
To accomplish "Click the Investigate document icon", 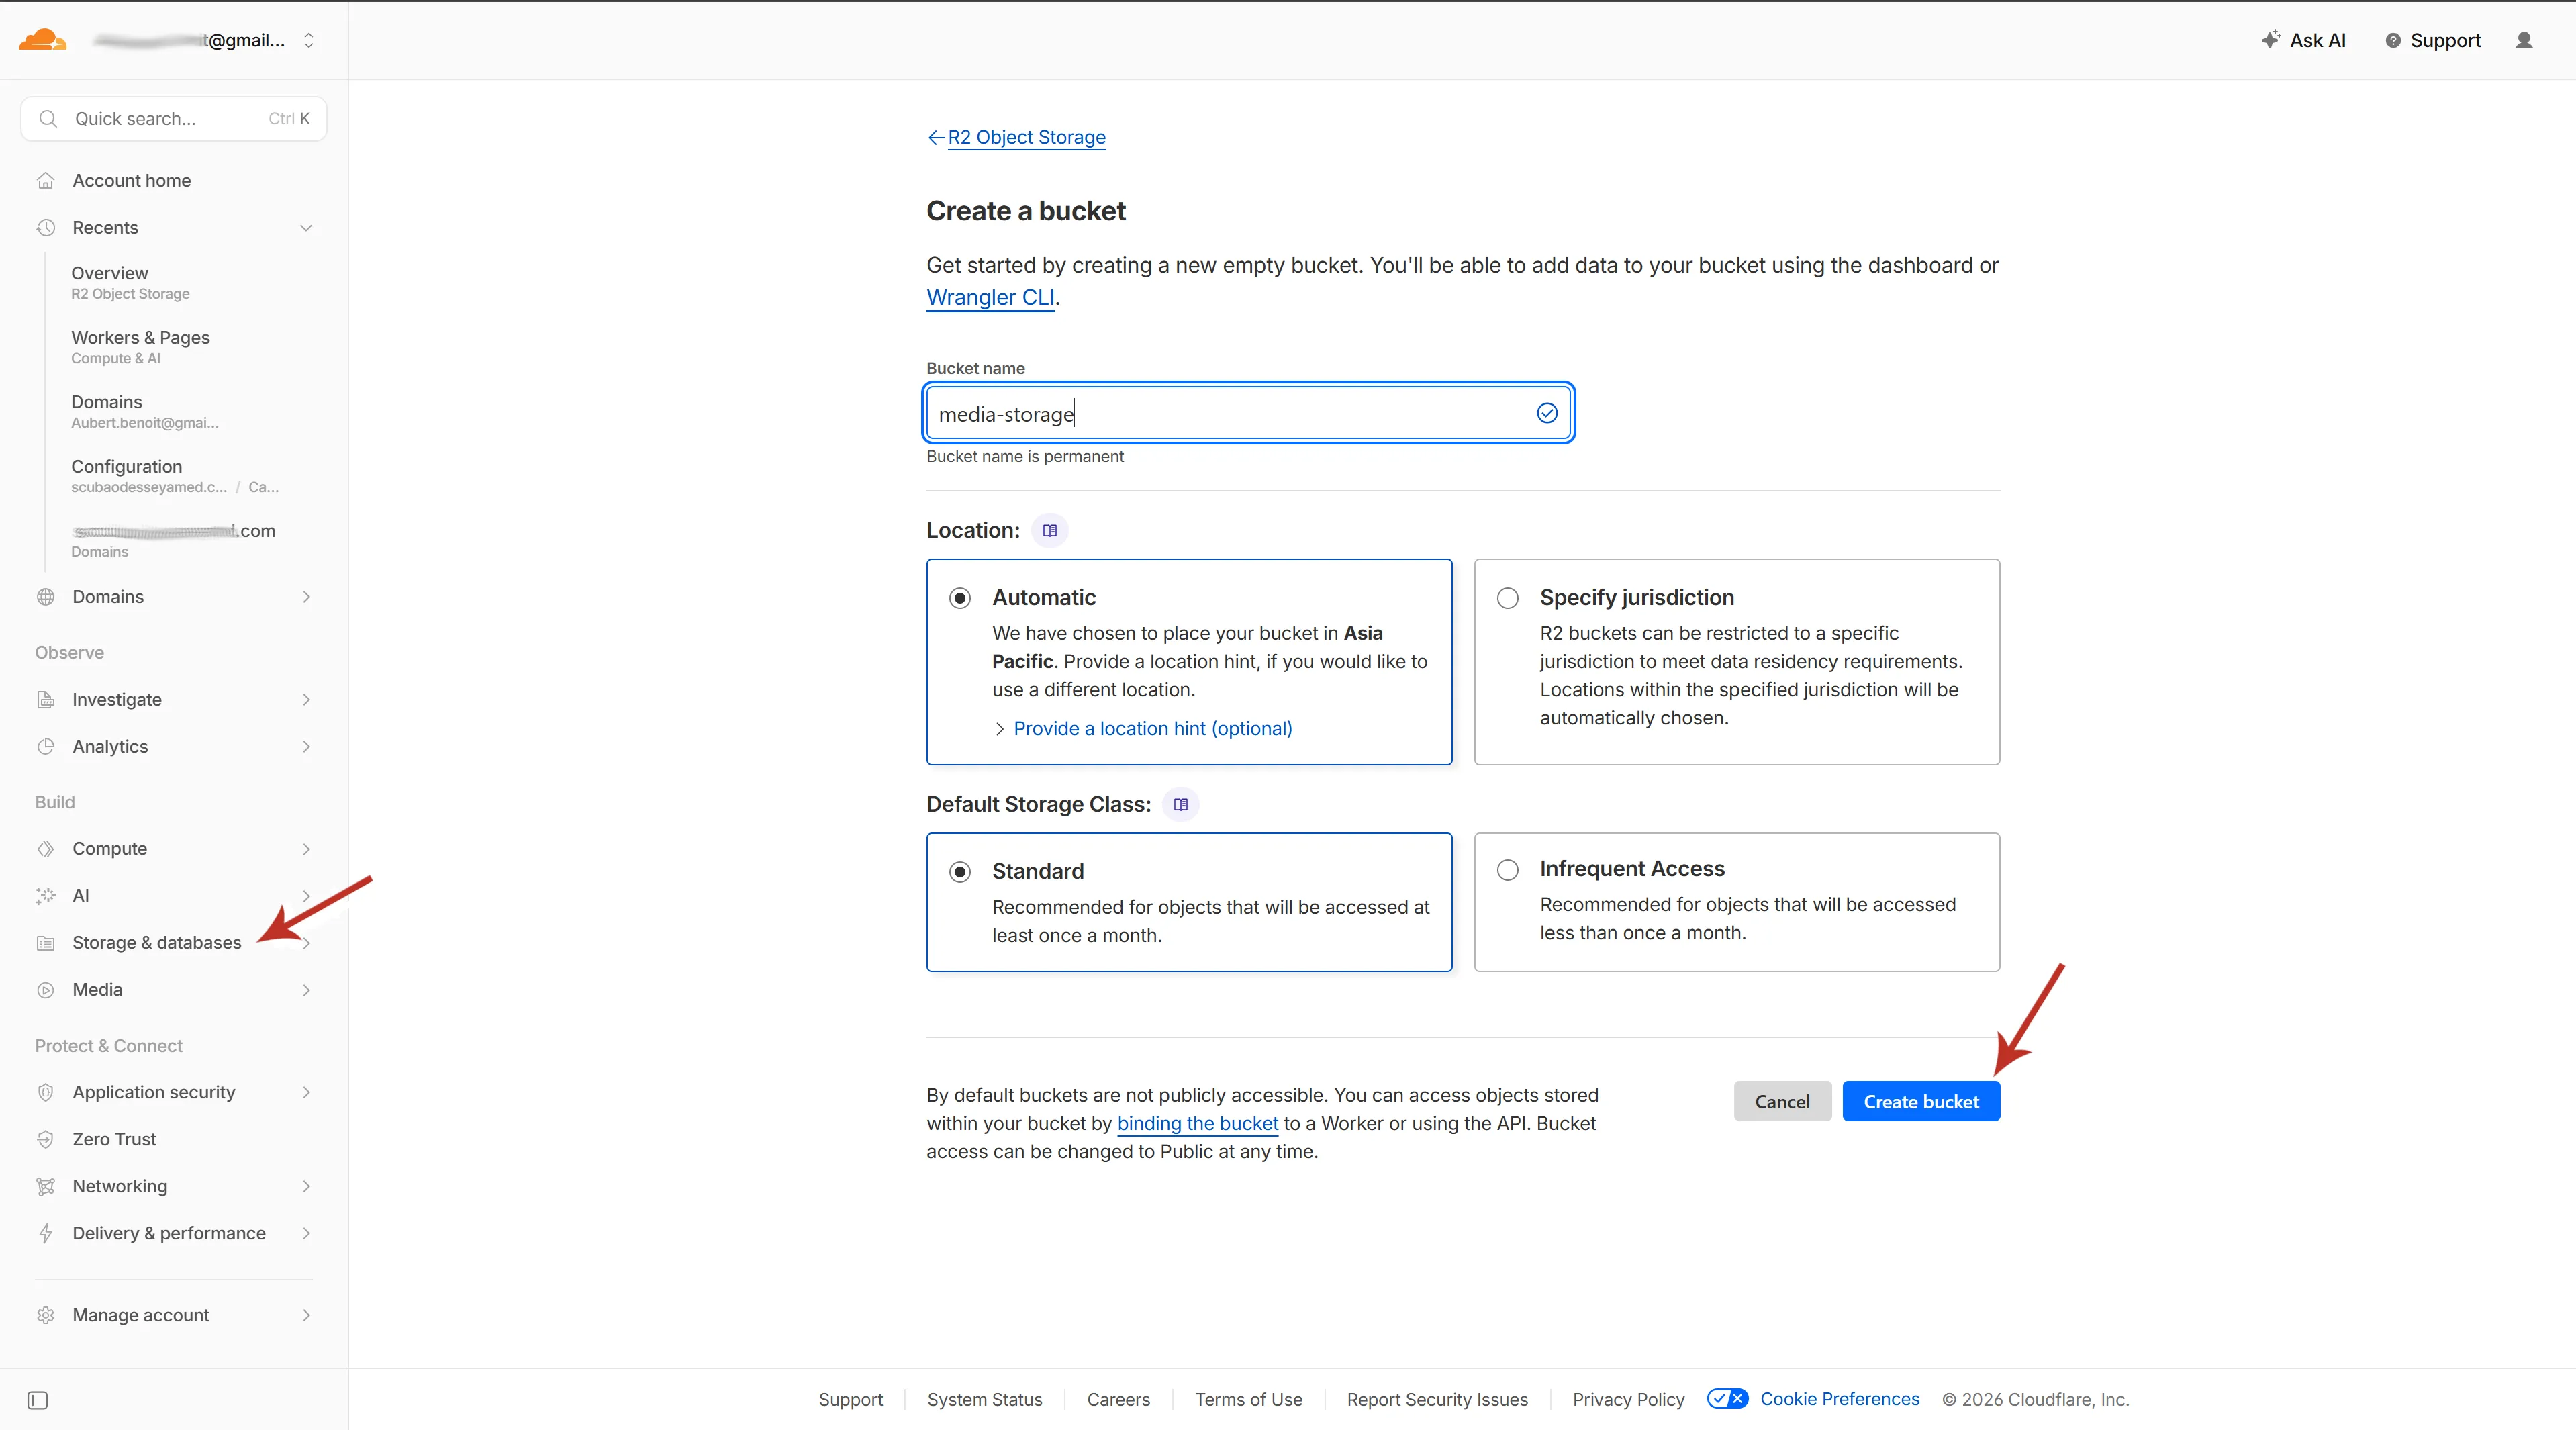I will tap(46, 699).
